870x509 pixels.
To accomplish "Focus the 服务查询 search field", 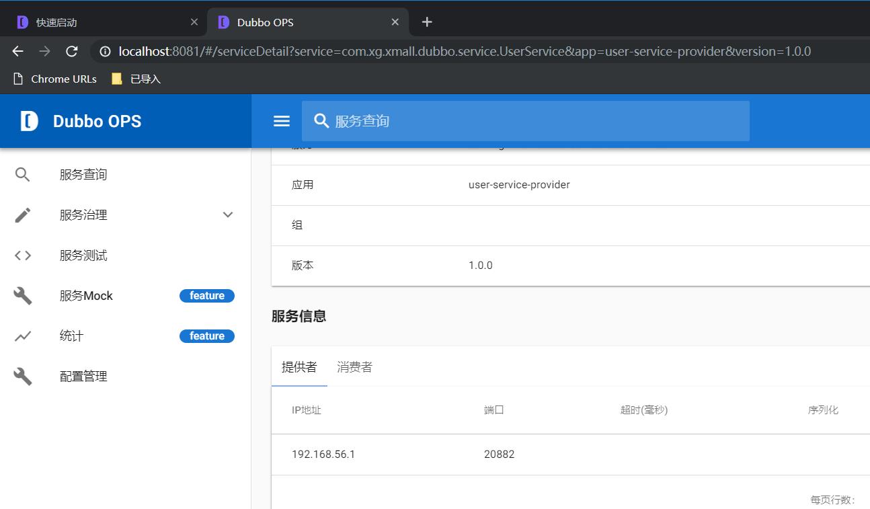I will (x=526, y=121).
